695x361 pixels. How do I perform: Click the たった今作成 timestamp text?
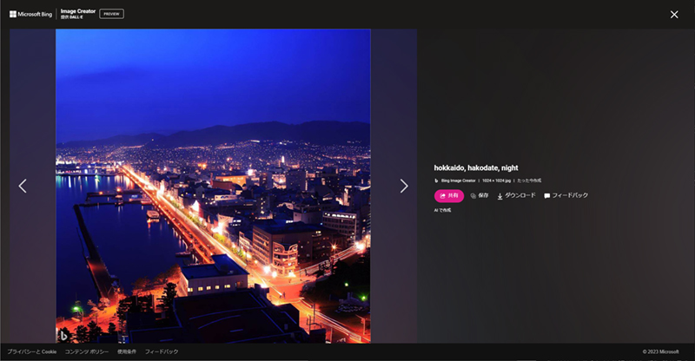(x=529, y=180)
